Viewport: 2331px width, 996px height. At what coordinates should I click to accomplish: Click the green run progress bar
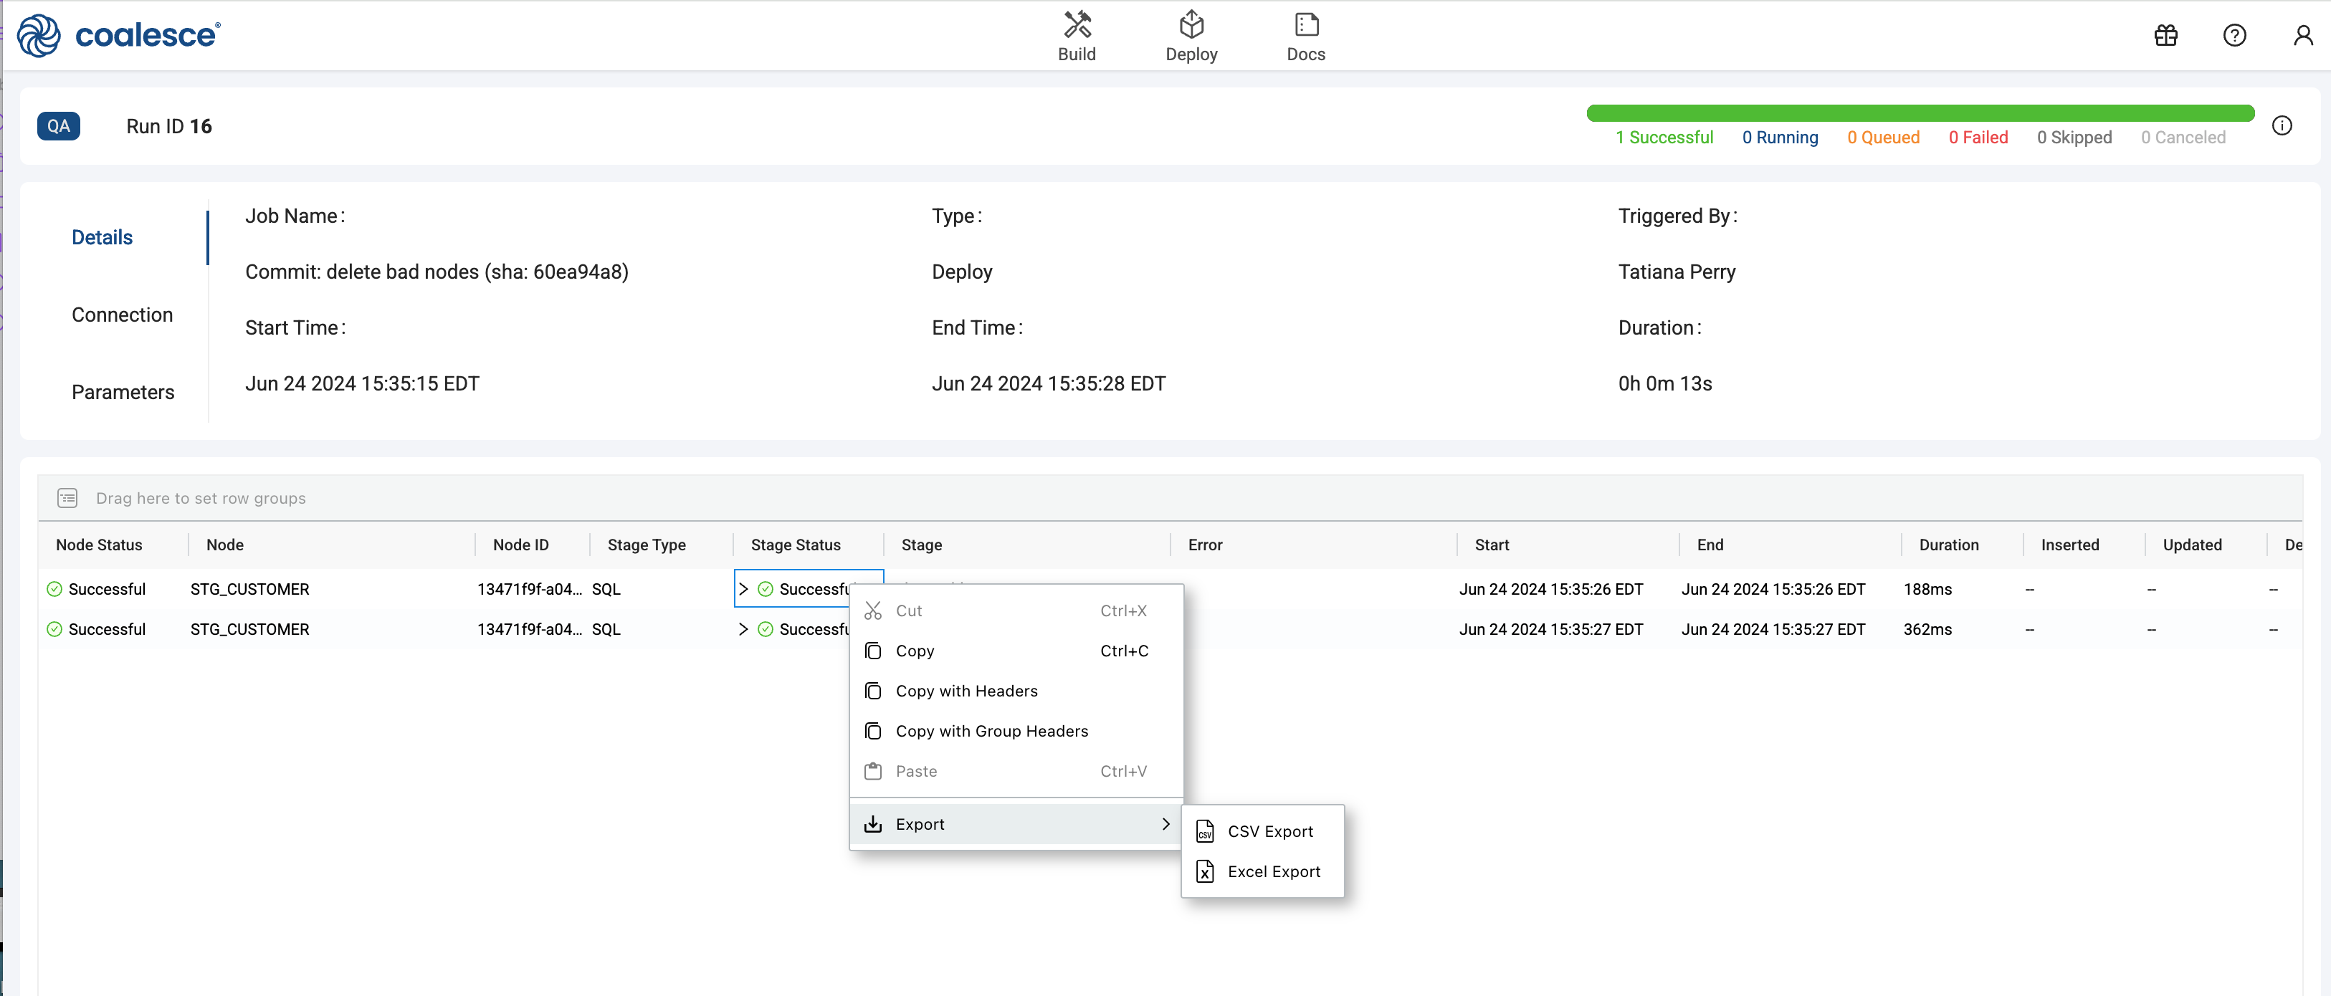click(1920, 113)
